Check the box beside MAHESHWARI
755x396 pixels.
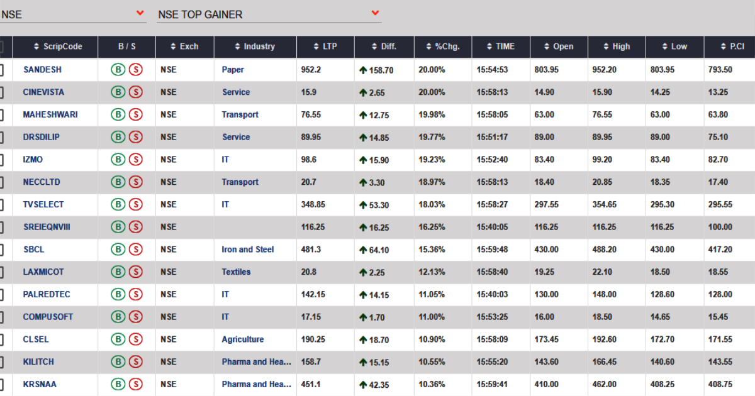tap(1, 115)
